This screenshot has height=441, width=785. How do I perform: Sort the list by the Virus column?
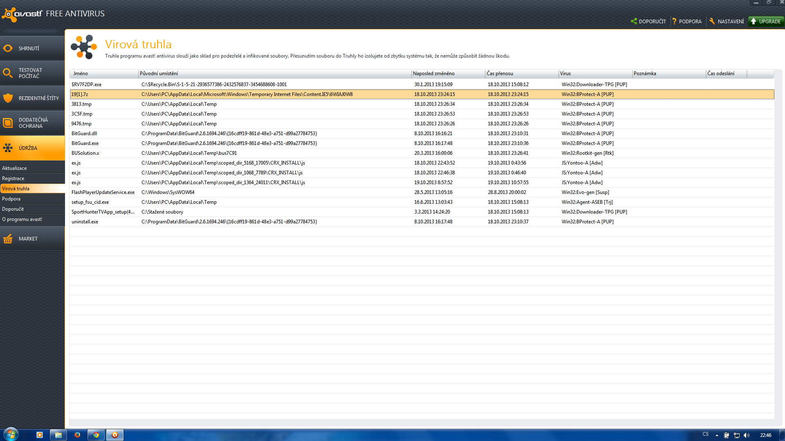coord(595,73)
